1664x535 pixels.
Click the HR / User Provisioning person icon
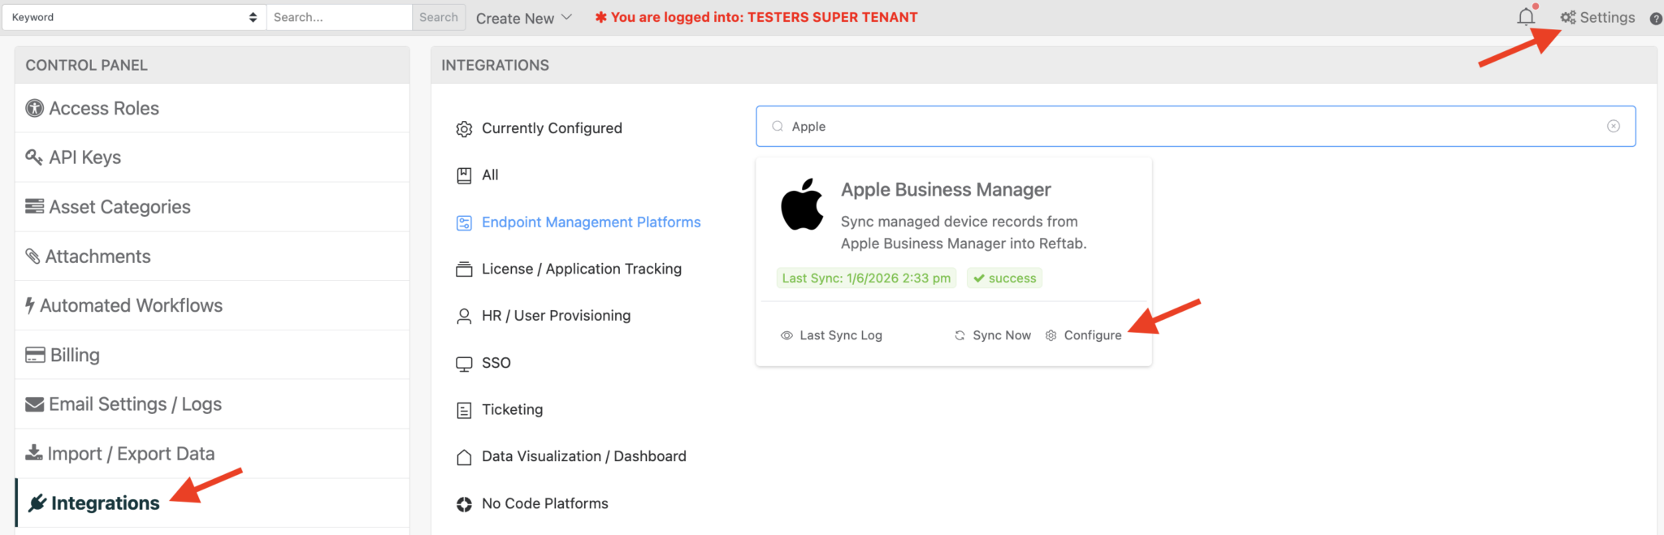point(464,317)
